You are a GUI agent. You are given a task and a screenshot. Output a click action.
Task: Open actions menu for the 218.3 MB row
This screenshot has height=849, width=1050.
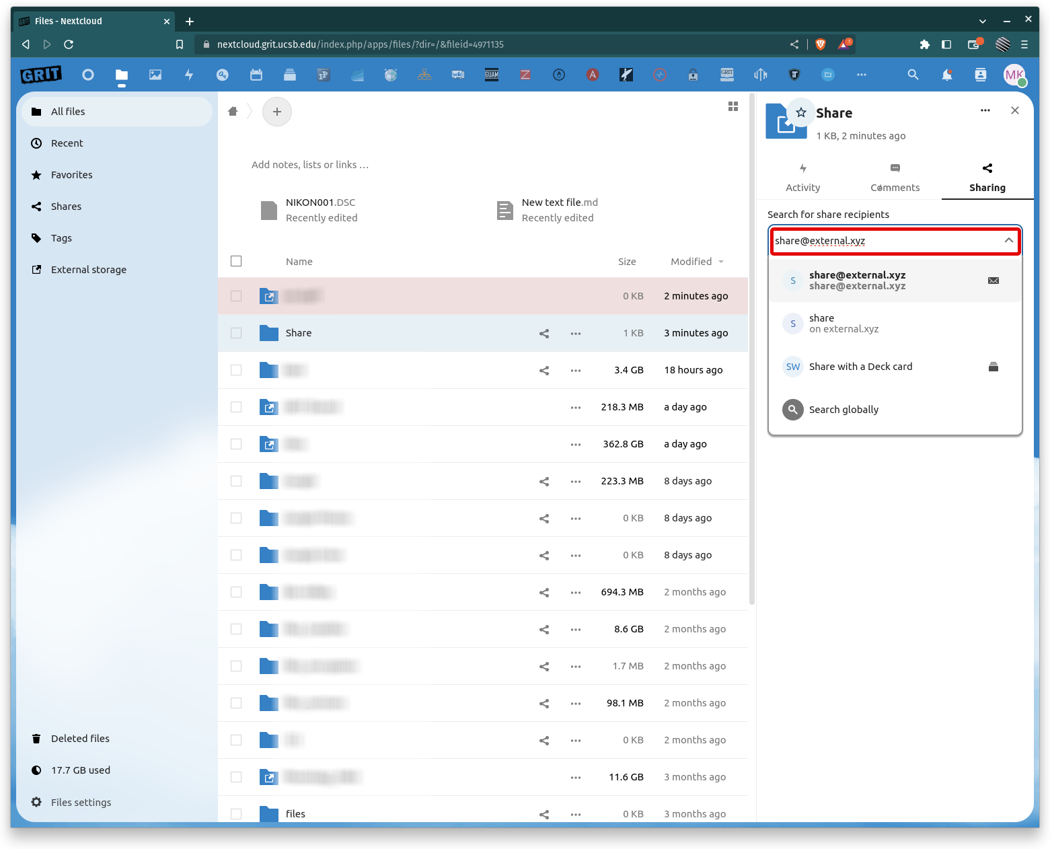576,407
